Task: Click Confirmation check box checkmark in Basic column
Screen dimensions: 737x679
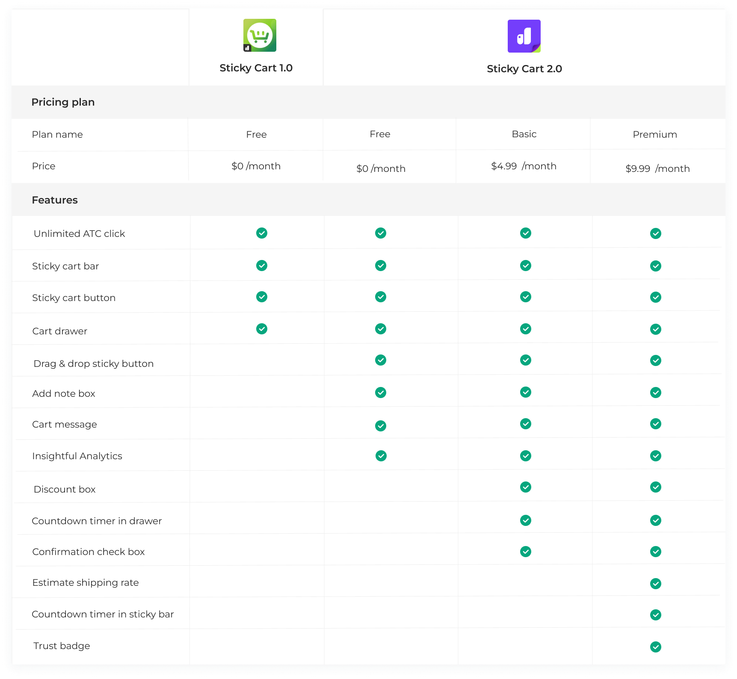Action: click(x=526, y=552)
